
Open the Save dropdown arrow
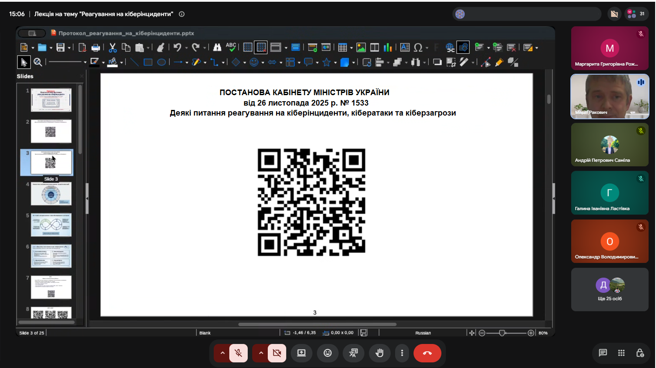click(69, 48)
